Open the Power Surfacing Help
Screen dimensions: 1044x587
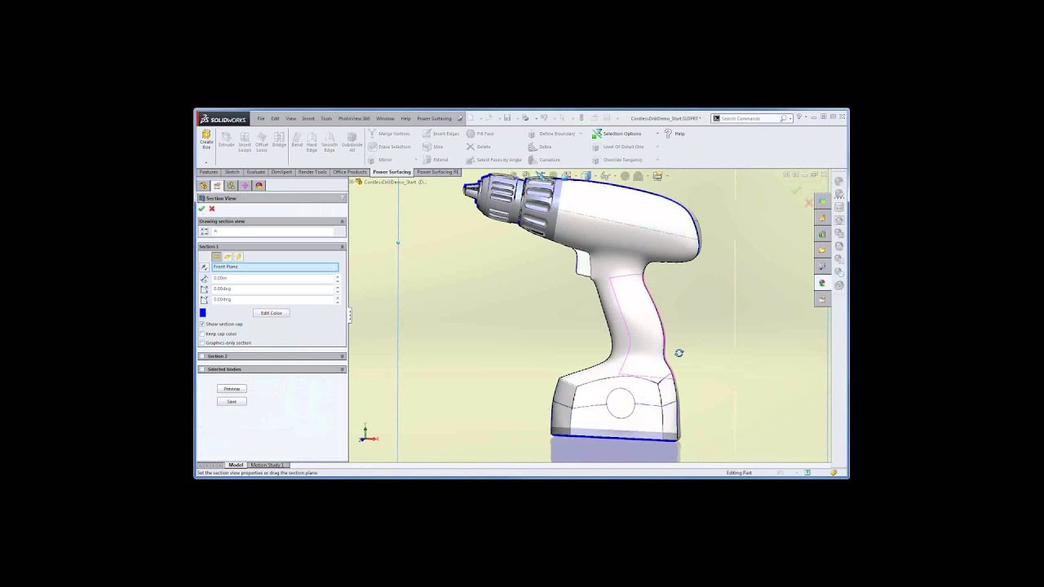(675, 134)
